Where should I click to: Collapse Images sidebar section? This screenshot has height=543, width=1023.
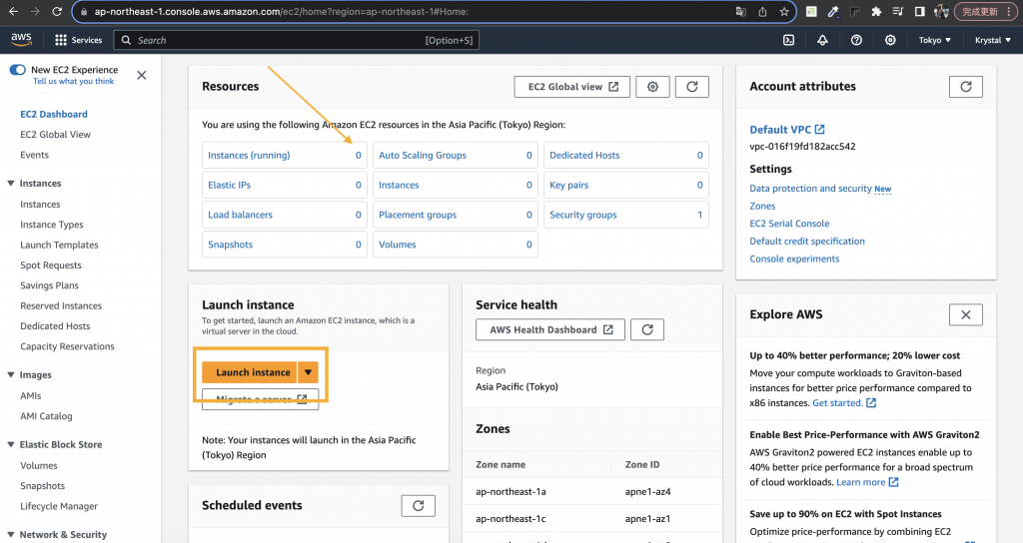click(x=10, y=375)
